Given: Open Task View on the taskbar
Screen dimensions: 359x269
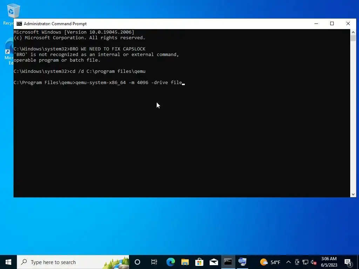Looking at the screenshot, I should tap(154, 262).
